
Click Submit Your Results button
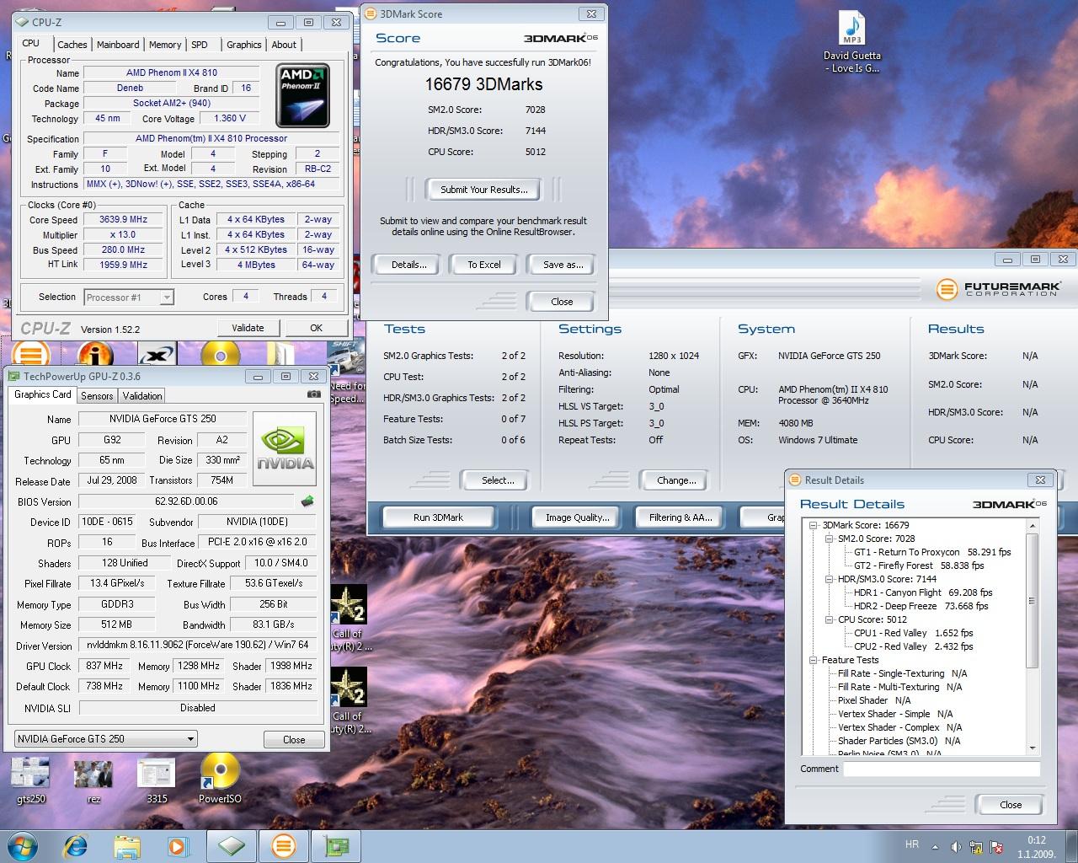[484, 190]
